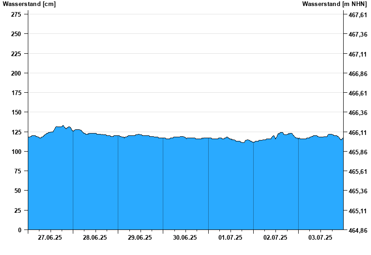371x255 pixels.
Task: Select the 200 tick label on the left axis
Action: pos(16,73)
